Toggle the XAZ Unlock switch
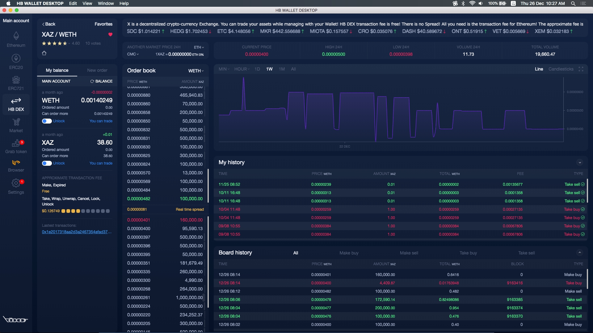593x333 pixels. click(47, 163)
